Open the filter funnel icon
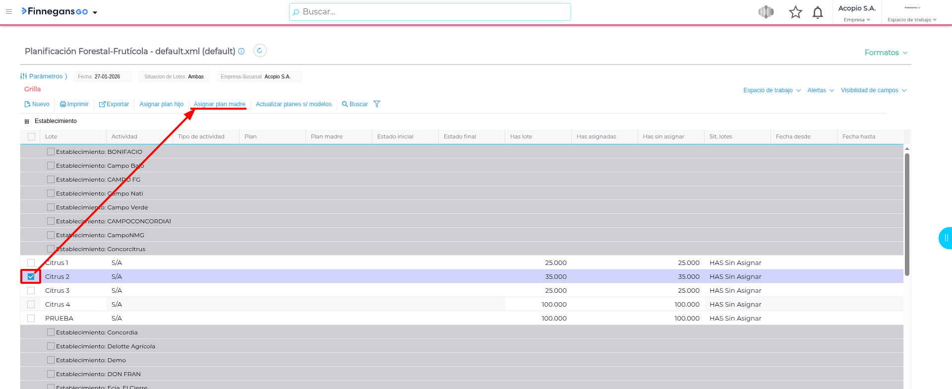The width and height of the screenshot is (952, 389). point(377,104)
